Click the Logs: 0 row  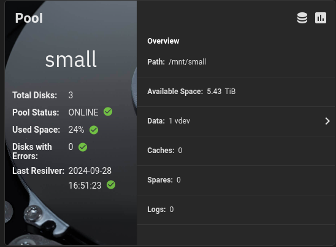tap(236, 210)
